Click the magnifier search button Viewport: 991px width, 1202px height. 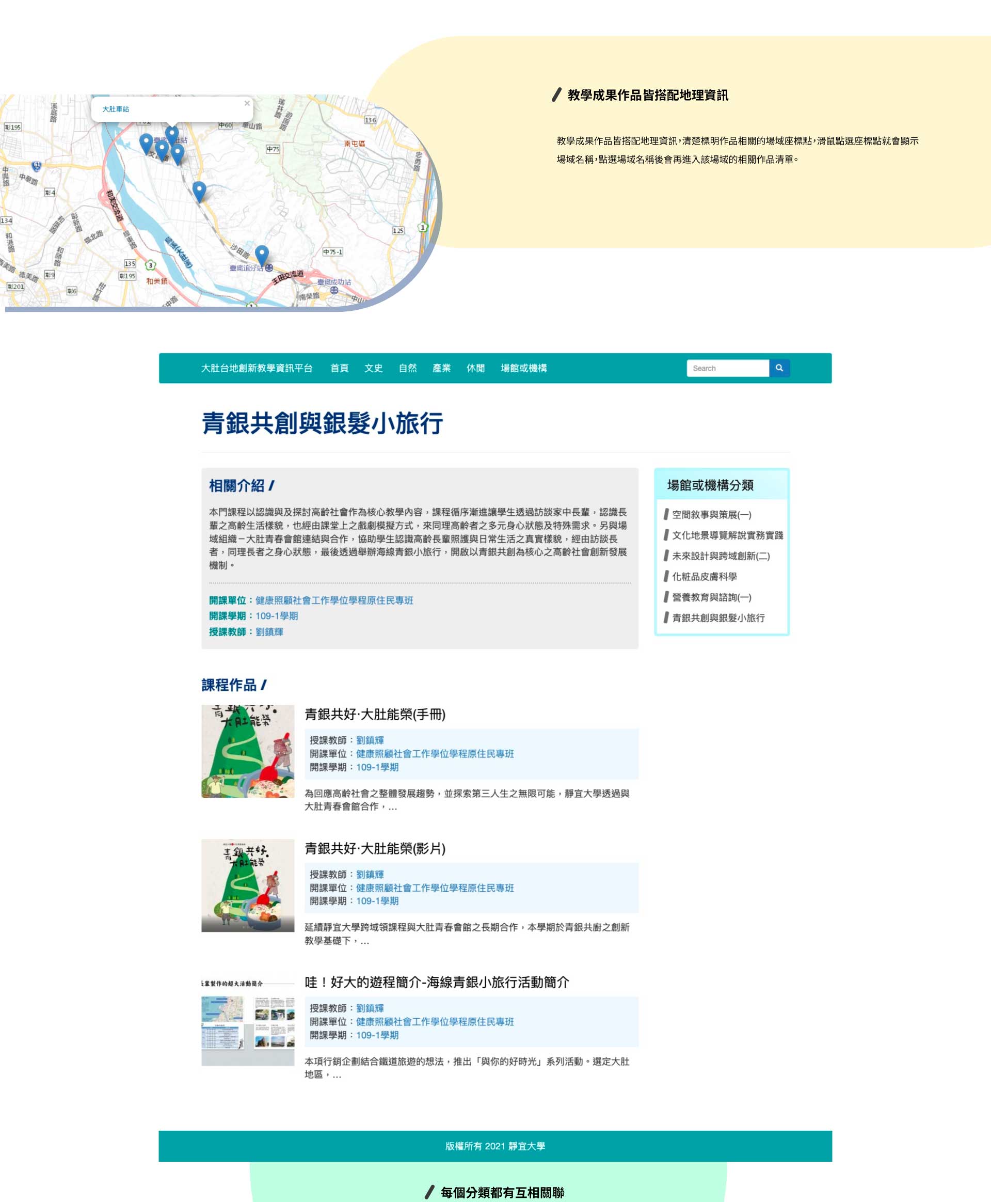point(779,368)
